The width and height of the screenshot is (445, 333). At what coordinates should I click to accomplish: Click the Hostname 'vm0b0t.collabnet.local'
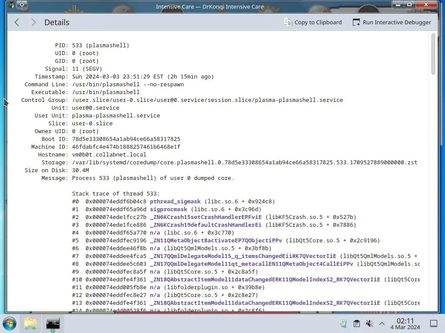109,155
